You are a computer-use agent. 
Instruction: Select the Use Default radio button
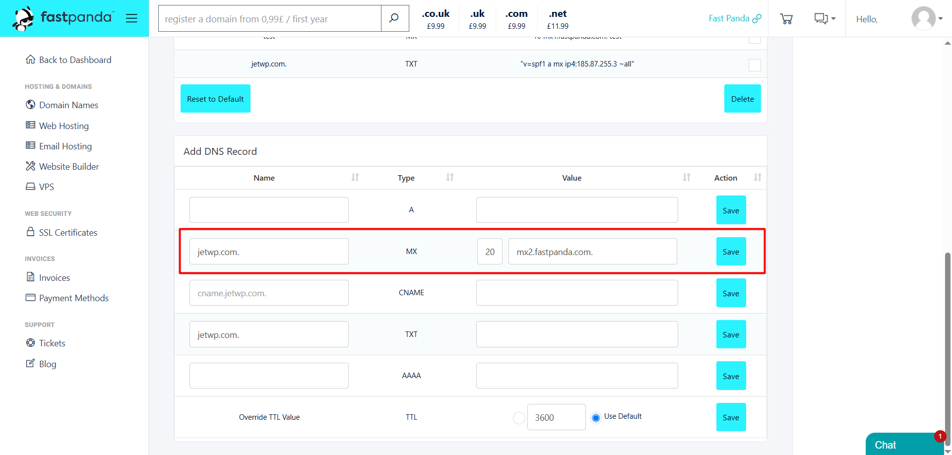point(596,418)
